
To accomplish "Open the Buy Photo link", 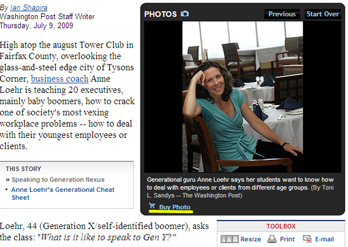I will 175,207.
